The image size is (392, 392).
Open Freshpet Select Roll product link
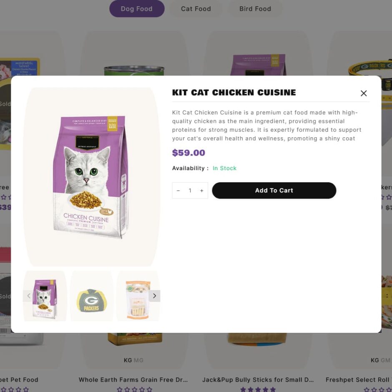(x=359, y=379)
